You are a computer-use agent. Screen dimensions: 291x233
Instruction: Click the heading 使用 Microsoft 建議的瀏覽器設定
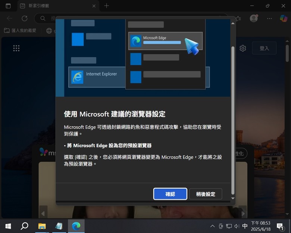(x=115, y=114)
